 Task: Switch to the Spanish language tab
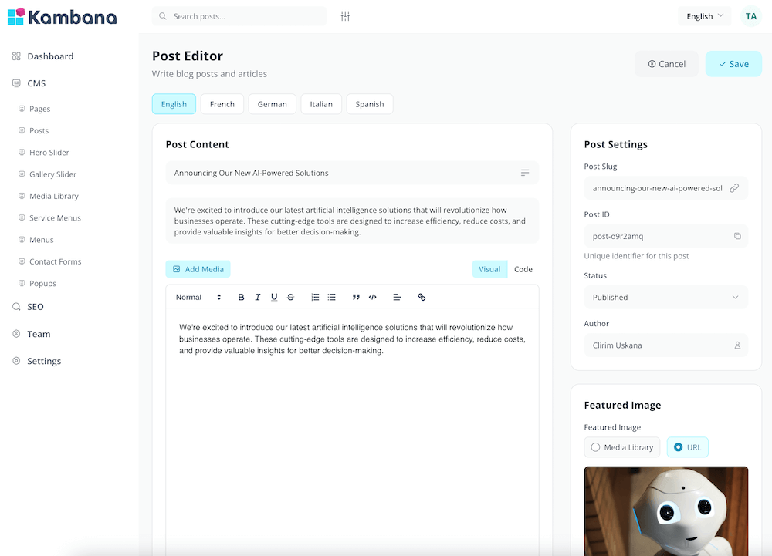tap(370, 104)
